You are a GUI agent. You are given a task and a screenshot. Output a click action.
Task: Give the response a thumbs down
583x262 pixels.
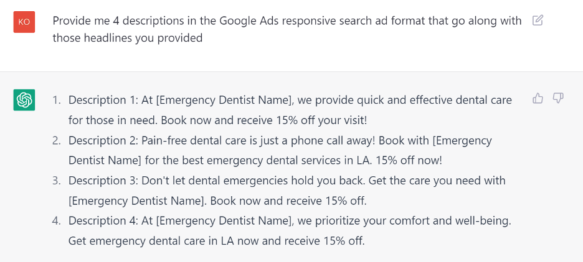click(558, 98)
